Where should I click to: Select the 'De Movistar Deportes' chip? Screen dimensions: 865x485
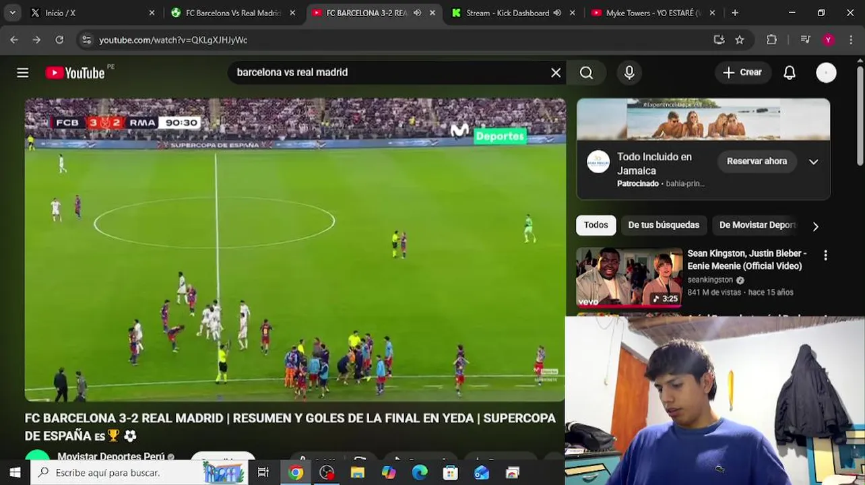coord(758,225)
